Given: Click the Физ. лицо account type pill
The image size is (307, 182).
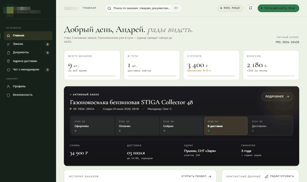Looking at the screenshot, I should (x=230, y=8).
